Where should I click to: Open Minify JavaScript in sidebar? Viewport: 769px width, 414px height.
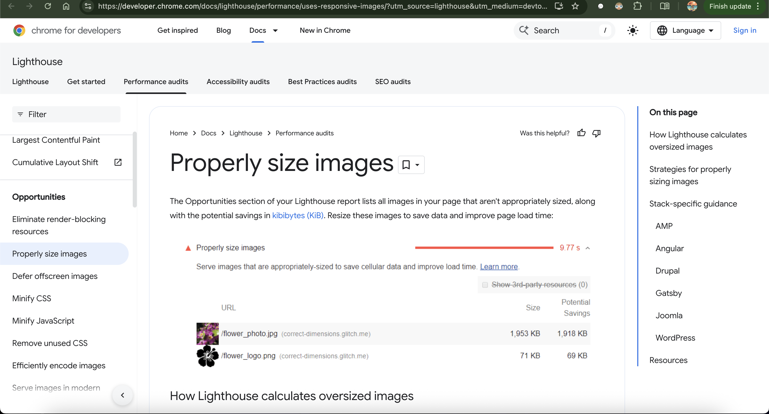[x=43, y=321]
